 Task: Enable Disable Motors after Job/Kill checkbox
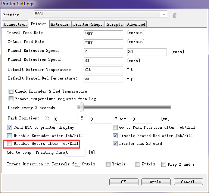[x=9, y=144]
